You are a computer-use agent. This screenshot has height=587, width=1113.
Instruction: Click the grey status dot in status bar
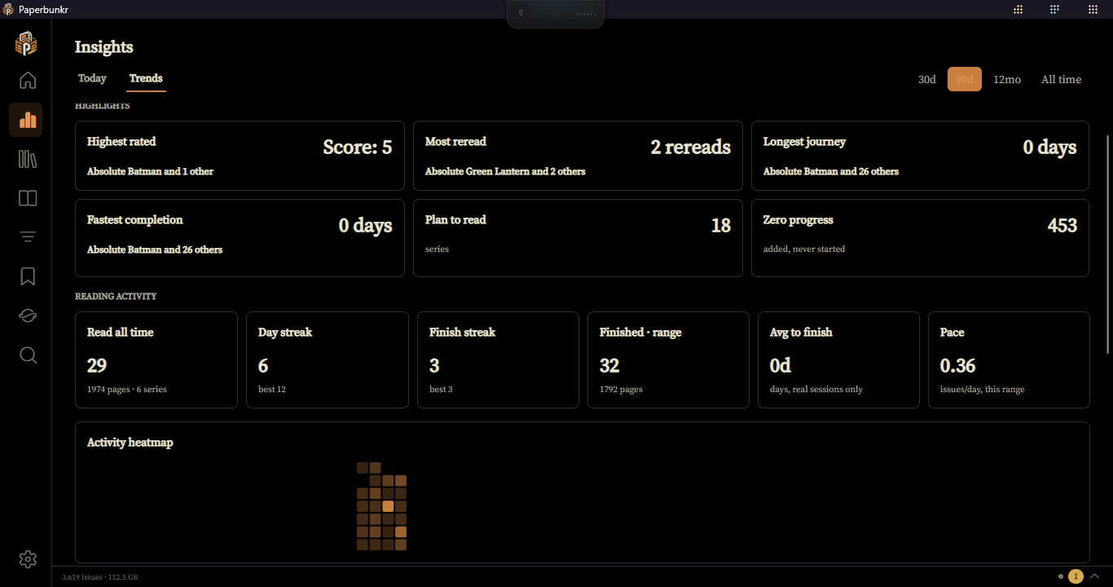pos(1061,576)
